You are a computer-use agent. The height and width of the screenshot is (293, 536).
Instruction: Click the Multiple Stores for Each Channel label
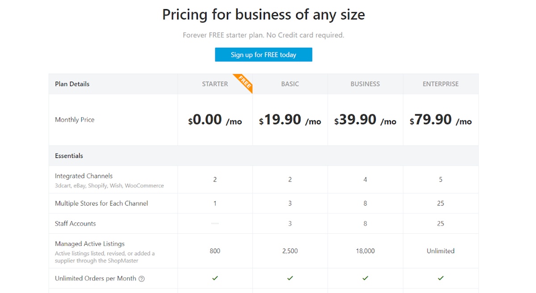pyautogui.click(x=101, y=203)
